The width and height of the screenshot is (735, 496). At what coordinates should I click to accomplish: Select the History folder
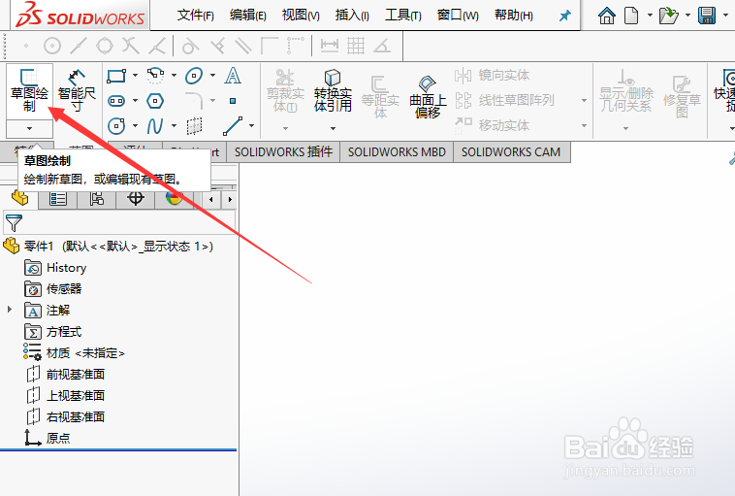click(55, 268)
